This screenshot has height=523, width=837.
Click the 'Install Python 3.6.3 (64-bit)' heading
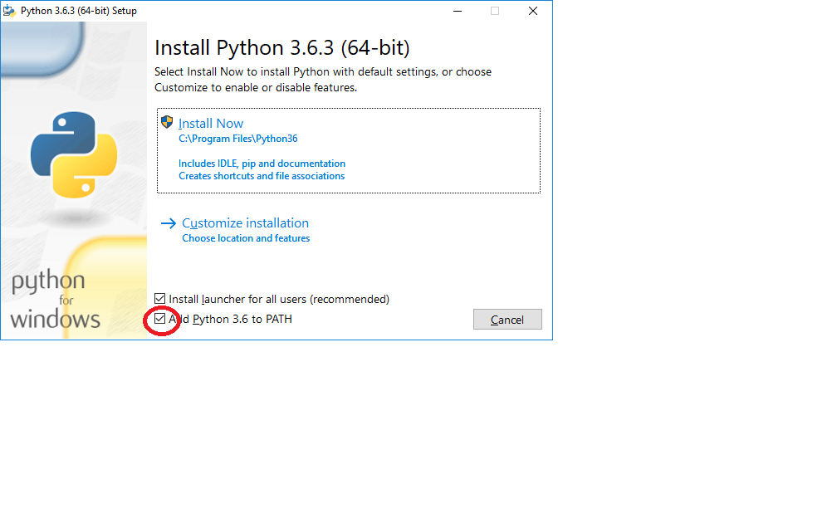pos(282,46)
